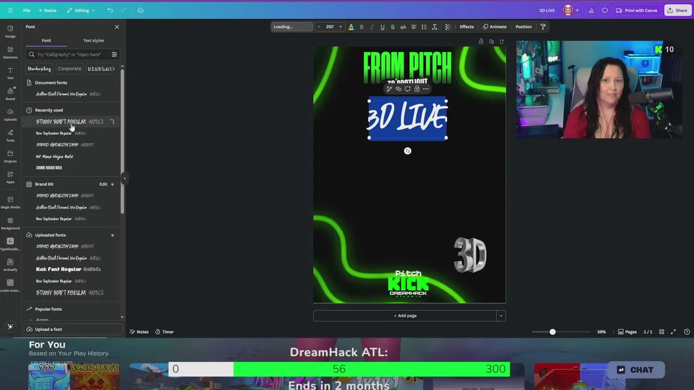Toggle bulleted list formatting
This screenshot has width=694, height=390.
click(424, 27)
